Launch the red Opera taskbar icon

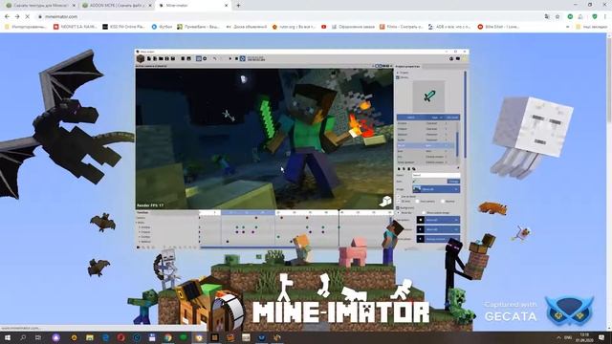pos(121,337)
